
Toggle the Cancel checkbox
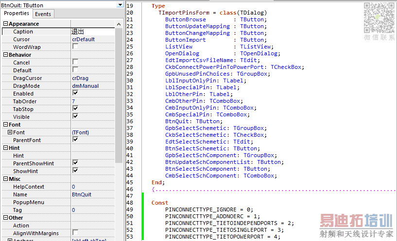(75, 62)
